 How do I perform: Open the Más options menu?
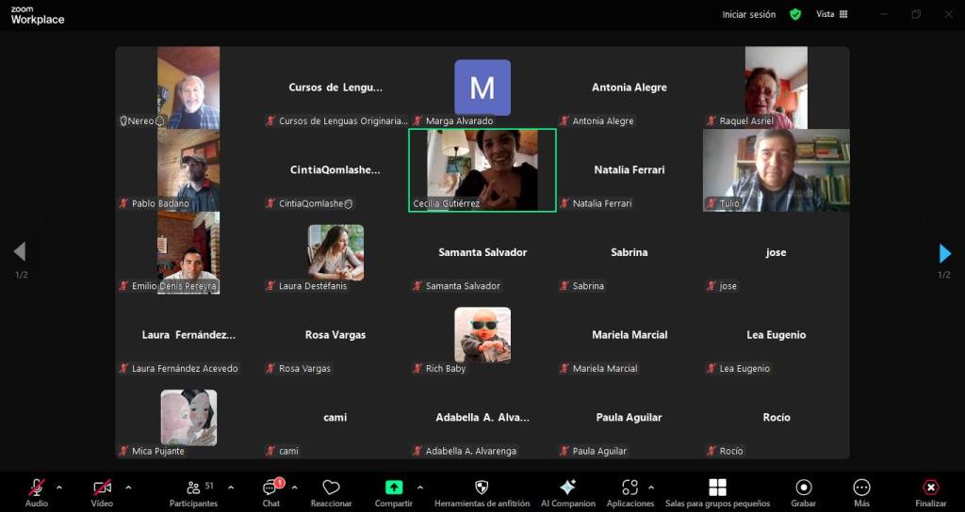pos(861,488)
